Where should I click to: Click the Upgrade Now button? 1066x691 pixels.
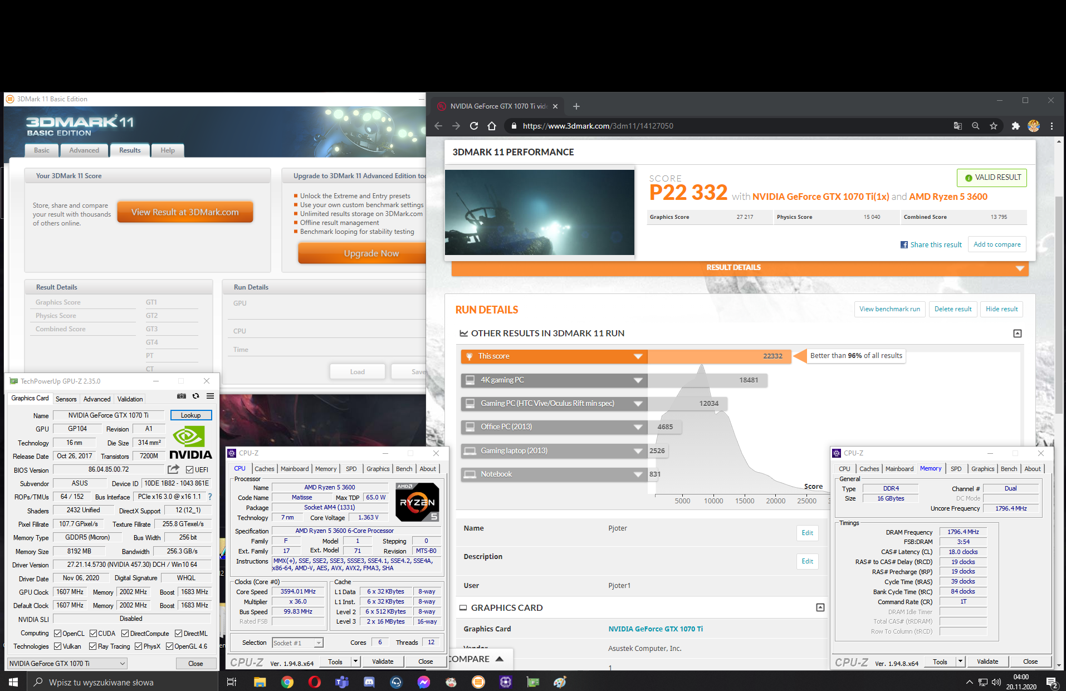point(362,253)
